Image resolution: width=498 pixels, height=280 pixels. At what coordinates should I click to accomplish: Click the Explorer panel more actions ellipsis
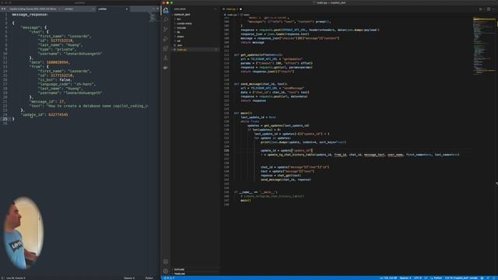coord(216,9)
